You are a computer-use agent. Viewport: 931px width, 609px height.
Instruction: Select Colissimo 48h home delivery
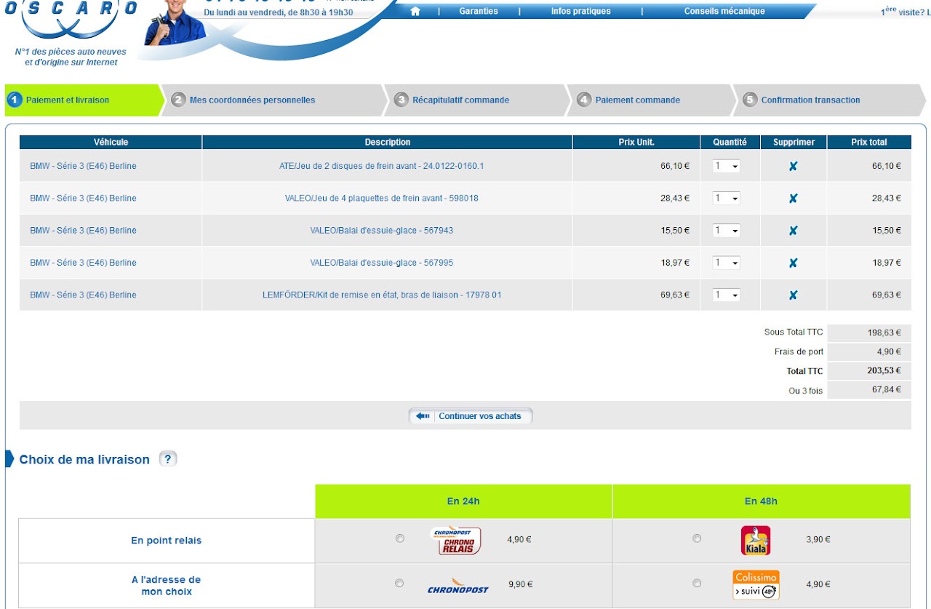click(697, 583)
